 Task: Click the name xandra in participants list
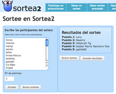click(x=9, y=49)
